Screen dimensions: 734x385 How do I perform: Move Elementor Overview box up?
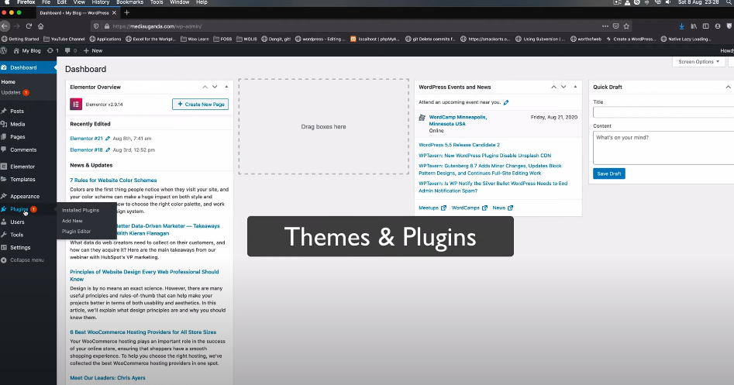point(205,87)
